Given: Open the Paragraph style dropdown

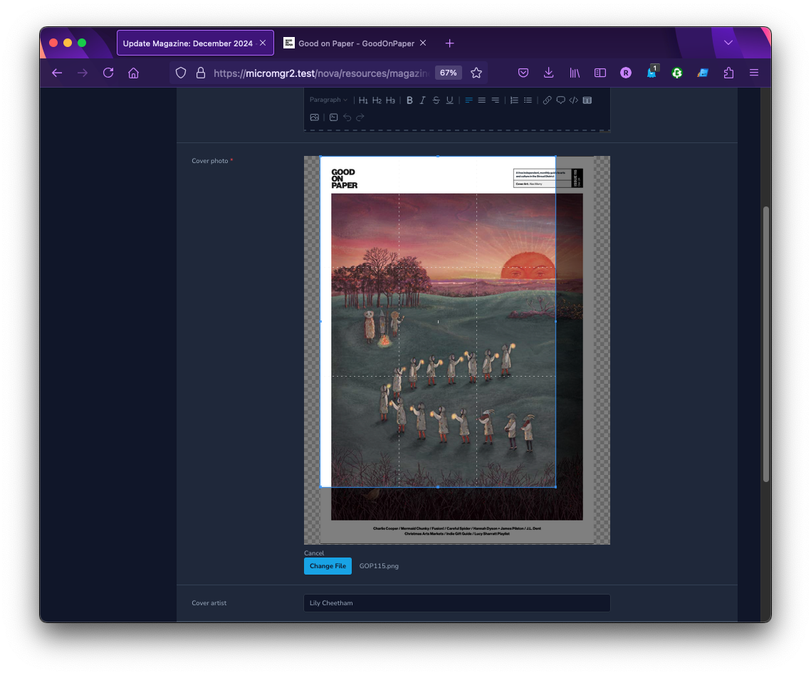Looking at the screenshot, I should (328, 100).
